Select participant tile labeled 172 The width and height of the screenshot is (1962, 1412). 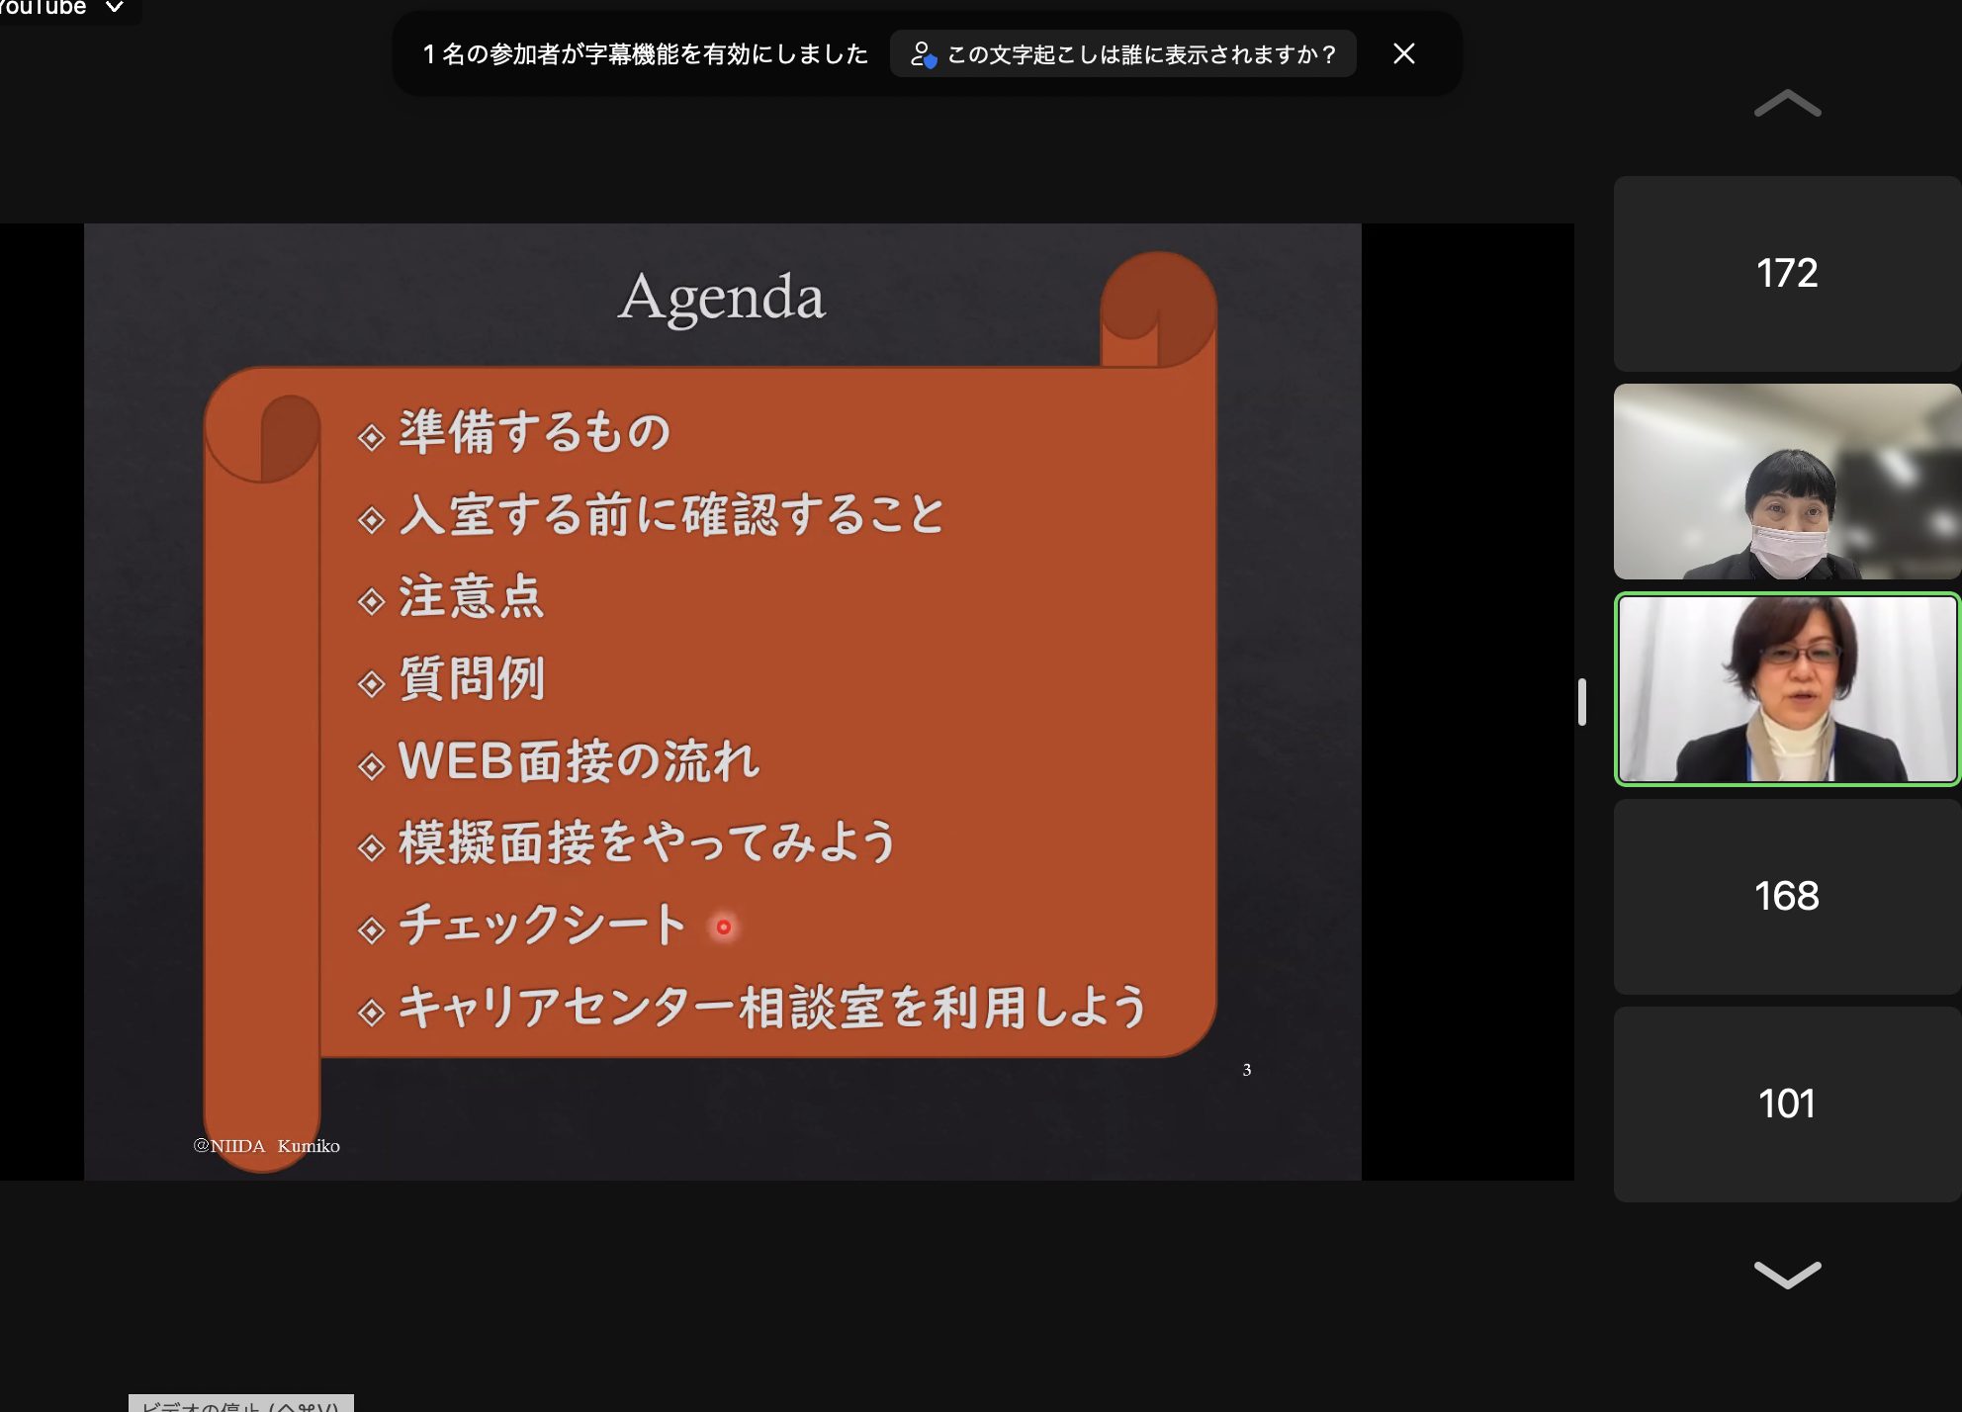1786,274
